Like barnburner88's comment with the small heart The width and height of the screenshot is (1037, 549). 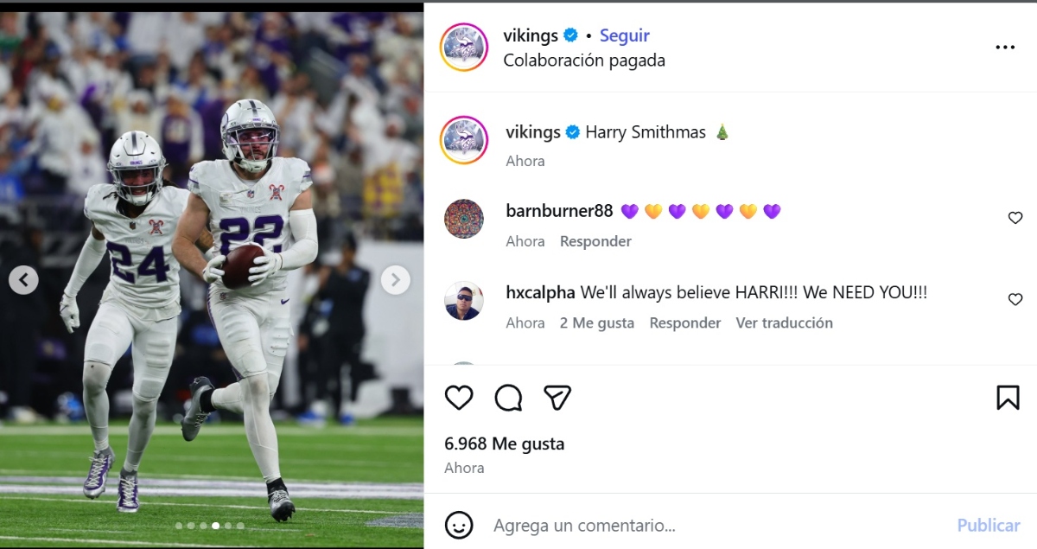click(1015, 218)
